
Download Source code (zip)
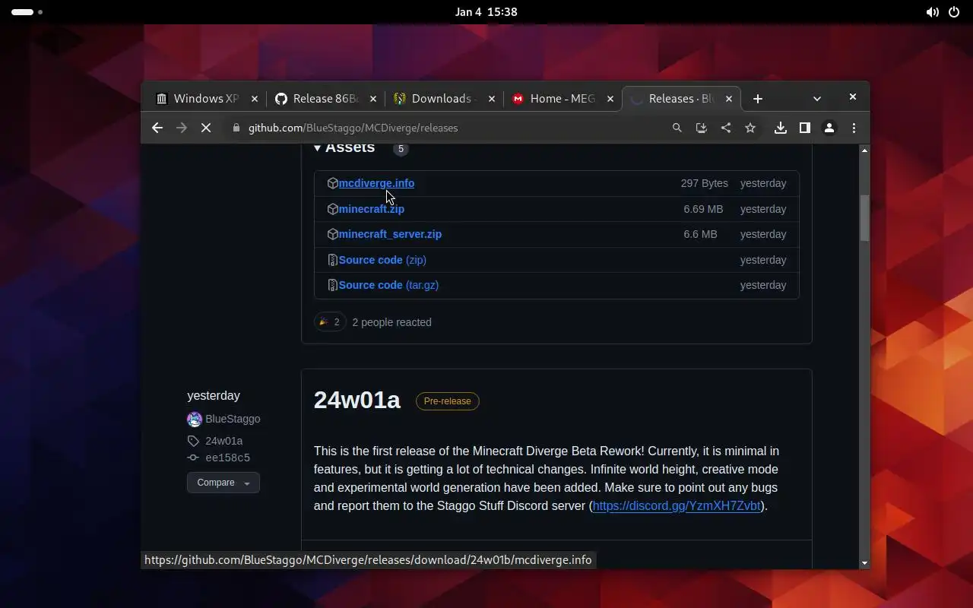[x=382, y=260]
